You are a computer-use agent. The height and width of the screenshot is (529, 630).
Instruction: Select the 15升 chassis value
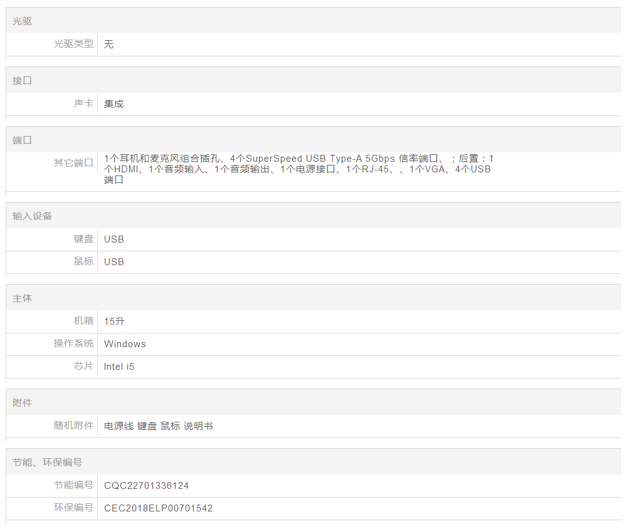(115, 322)
